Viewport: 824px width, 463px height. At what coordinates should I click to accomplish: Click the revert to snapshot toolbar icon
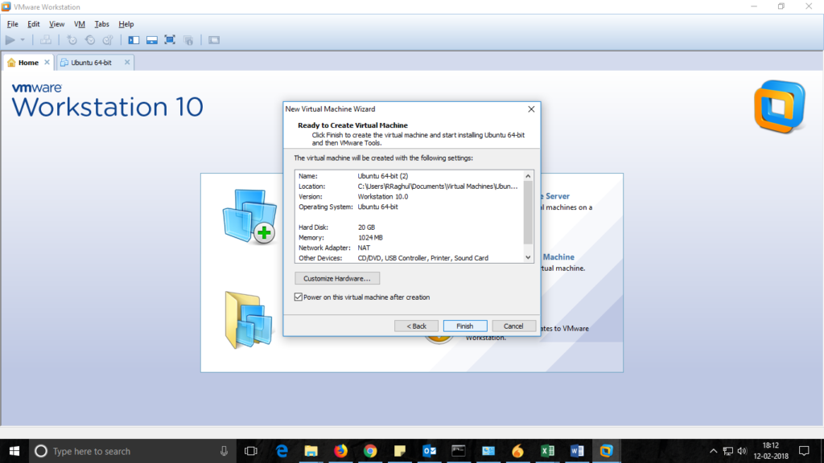pyautogui.click(x=89, y=39)
